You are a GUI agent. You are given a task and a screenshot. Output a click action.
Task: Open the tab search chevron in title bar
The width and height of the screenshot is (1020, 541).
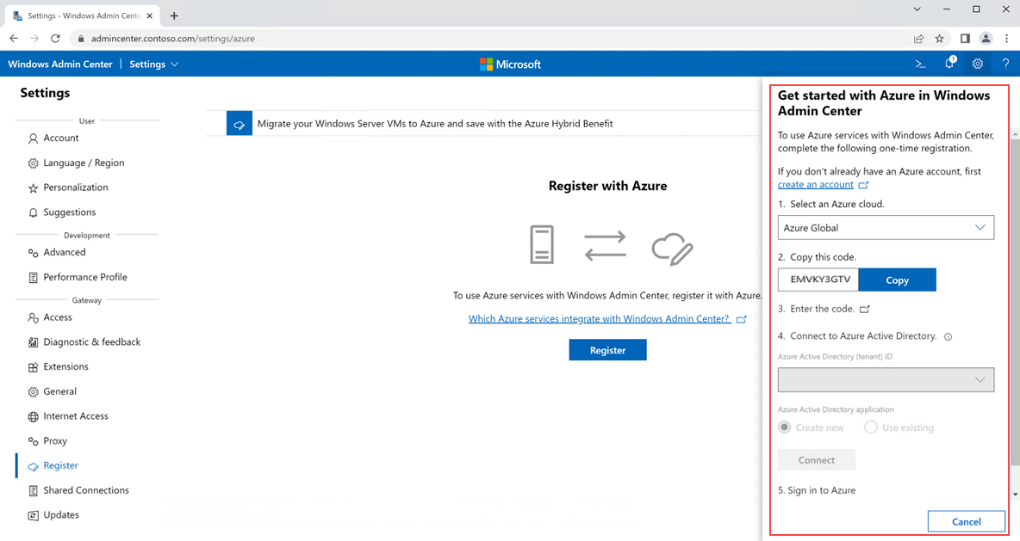pos(917,9)
